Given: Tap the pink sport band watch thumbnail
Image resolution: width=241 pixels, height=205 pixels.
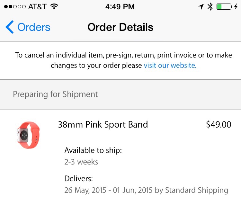Looking at the screenshot, I should (x=28, y=135).
